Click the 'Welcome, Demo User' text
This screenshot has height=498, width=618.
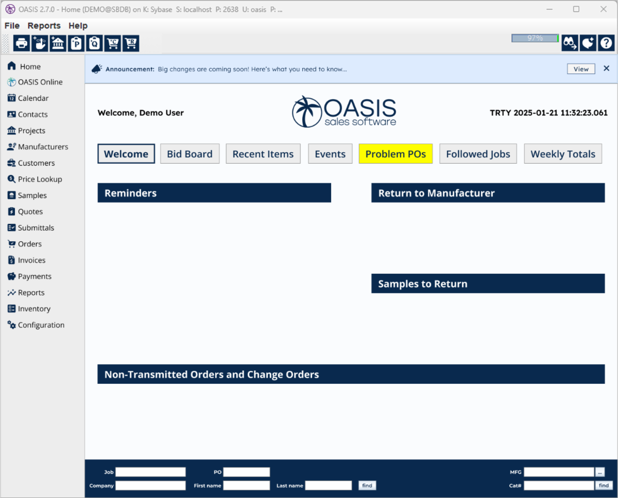coord(141,113)
